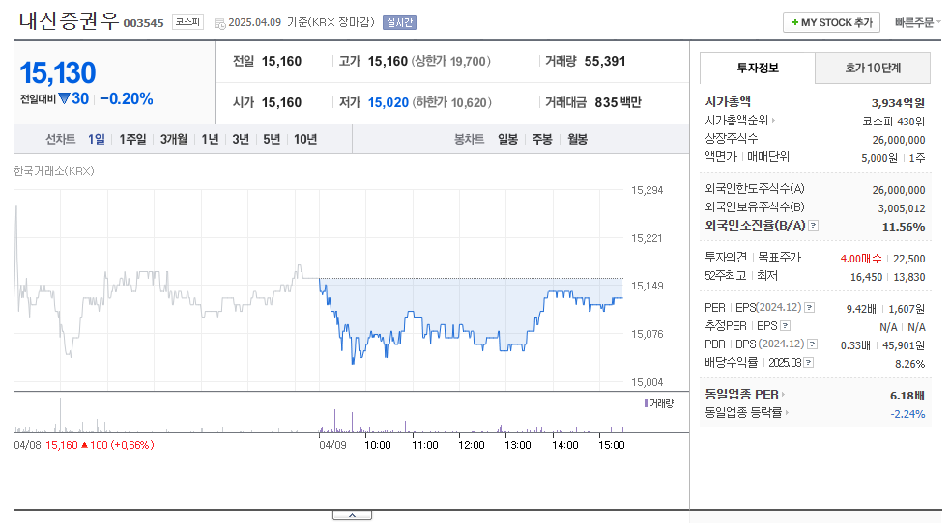Open help icon next to 배당수익률 2025.03
950x523 pixels.
click(x=809, y=363)
